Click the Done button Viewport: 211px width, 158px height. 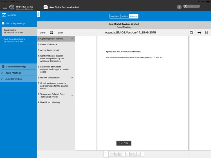point(43,33)
